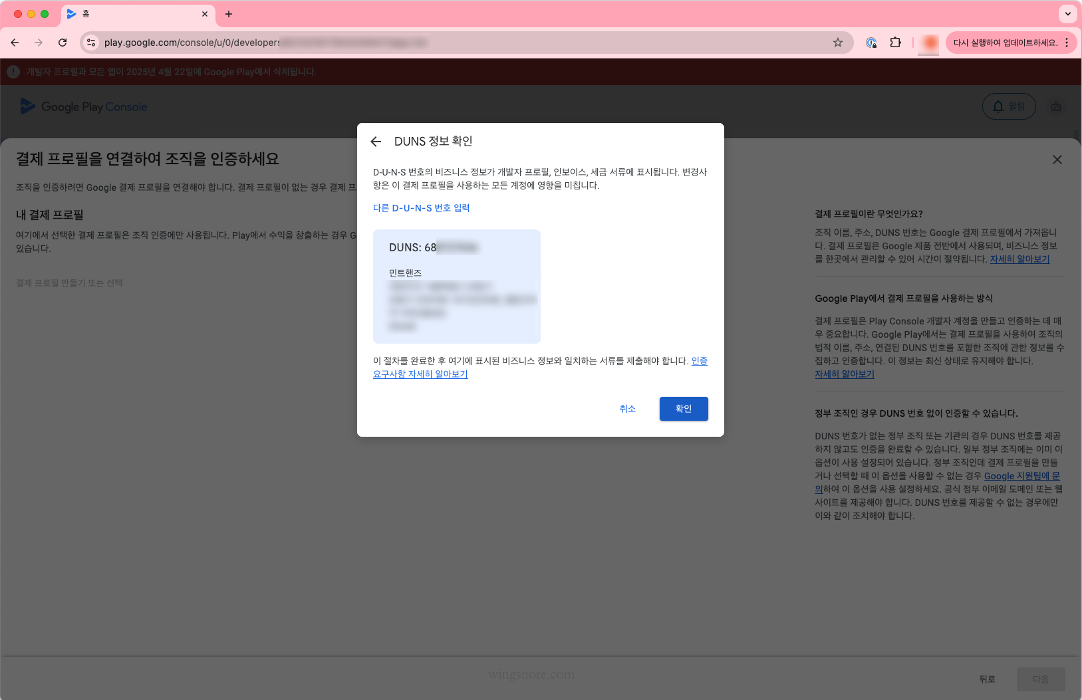
Task: Go back using the dialog's back arrow
Action: tap(376, 142)
